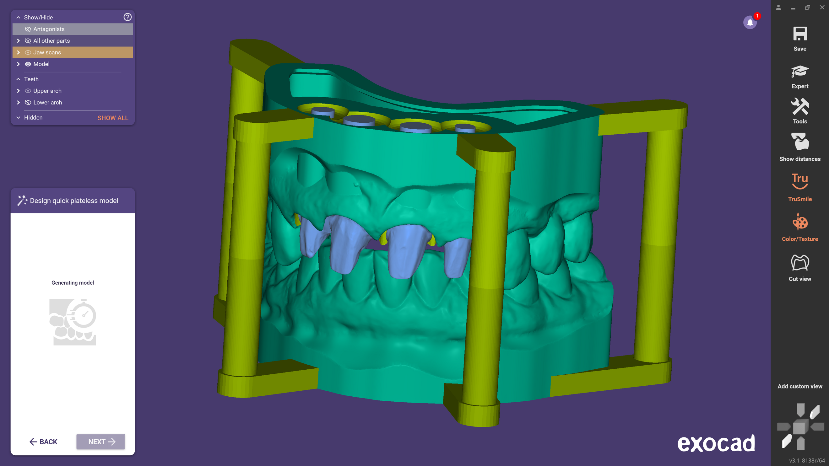Open Show/Hide help question mark
829x466 pixels.
tap(127, 17)
